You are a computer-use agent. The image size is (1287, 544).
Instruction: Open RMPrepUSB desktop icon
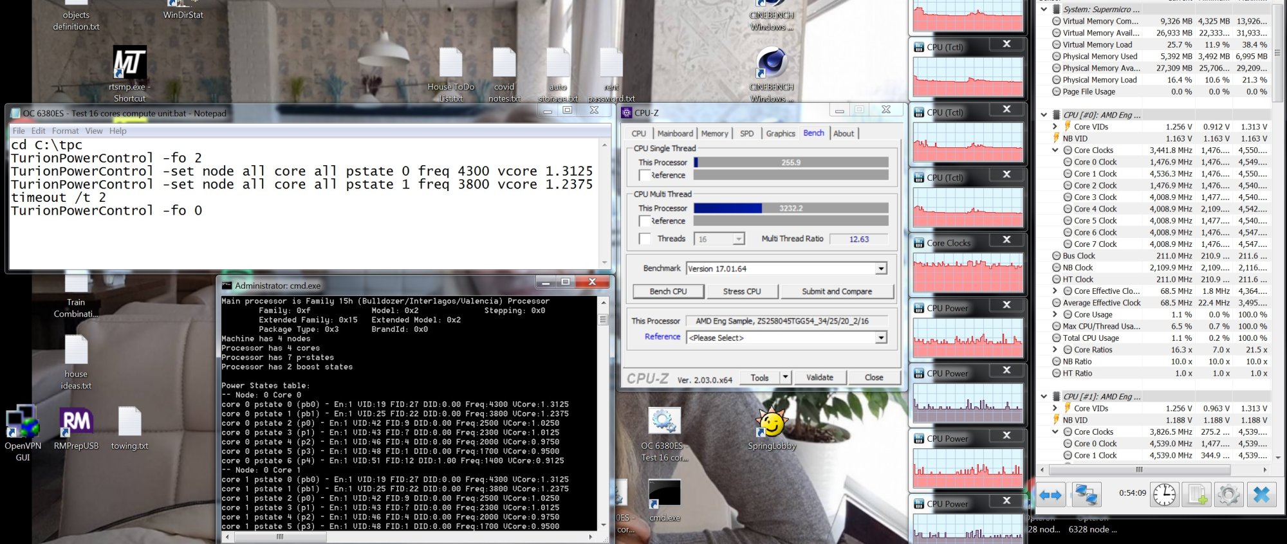tap(76, 428)
